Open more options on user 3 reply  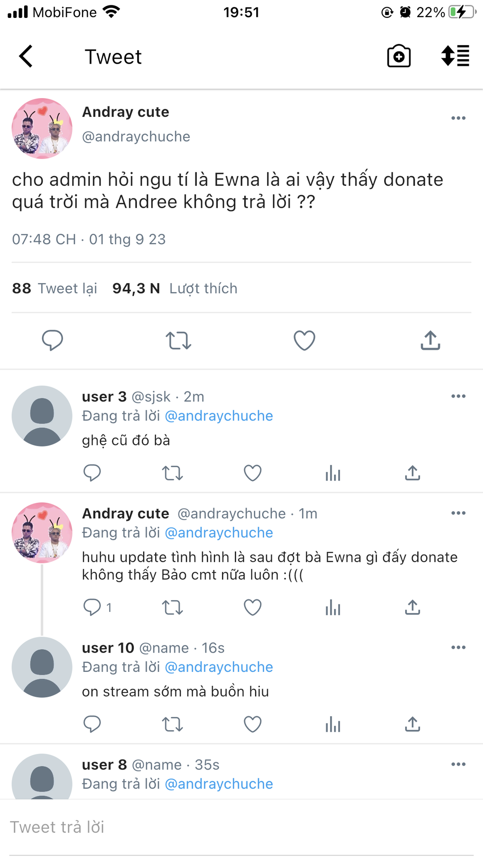[458, 396]
